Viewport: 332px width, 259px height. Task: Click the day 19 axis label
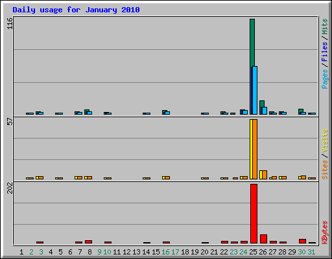(195, 252)
